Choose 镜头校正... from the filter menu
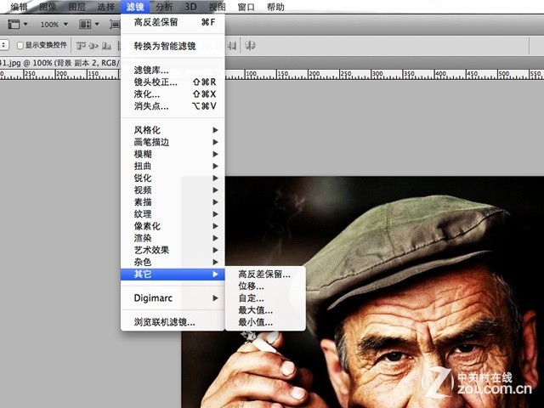This screenshot has width=544, height=408. [x=173, y=82]
